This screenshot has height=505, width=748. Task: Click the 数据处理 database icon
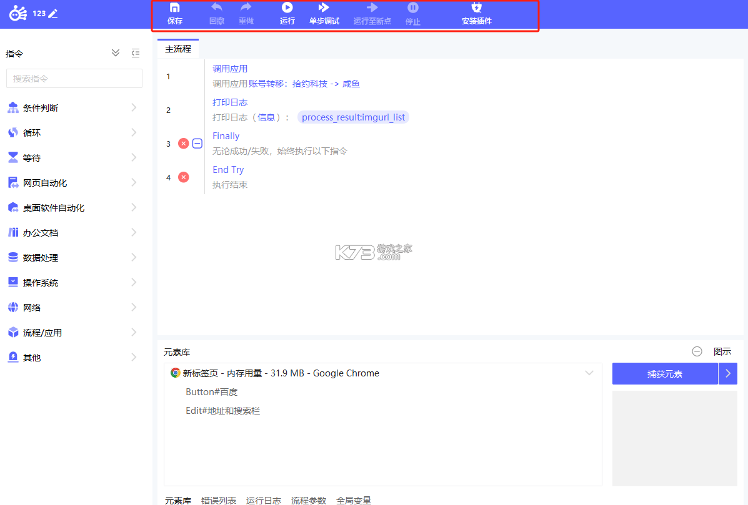click(x=13, y=257)
